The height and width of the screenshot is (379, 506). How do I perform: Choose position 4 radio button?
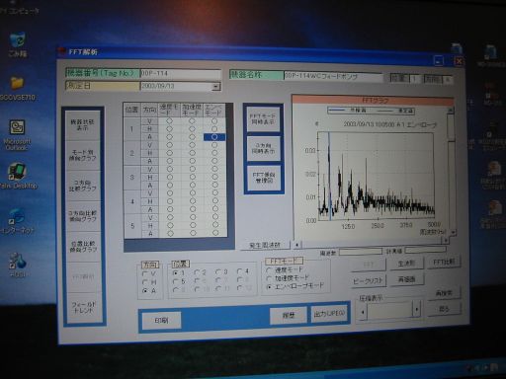coord(239,271)
